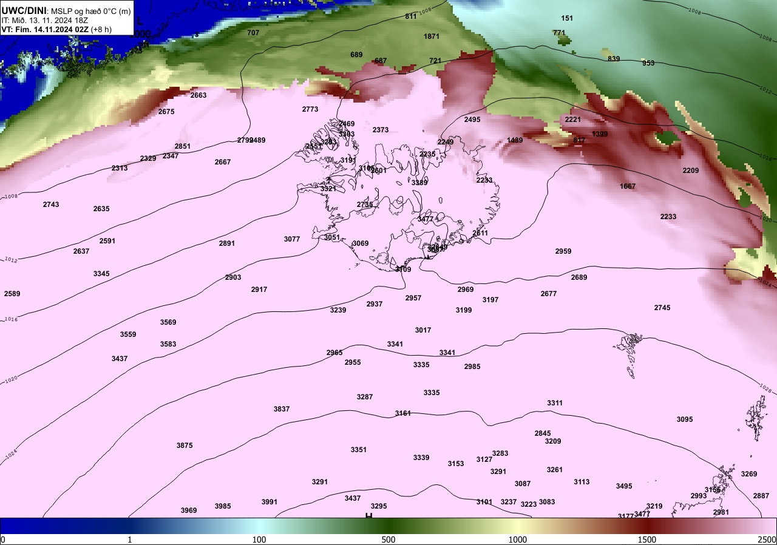Click the map value 1871
Viewport: 777px width, 545px height.
(432, 36)
